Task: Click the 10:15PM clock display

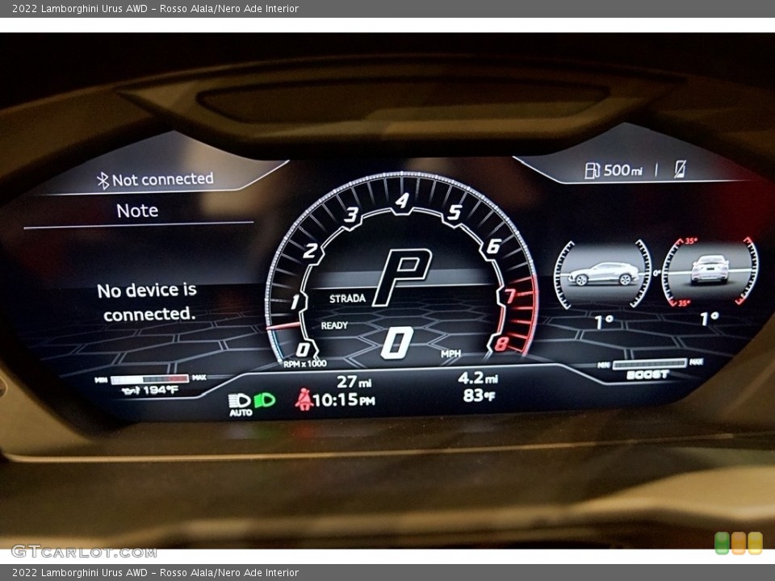Action: coord(344,399)
